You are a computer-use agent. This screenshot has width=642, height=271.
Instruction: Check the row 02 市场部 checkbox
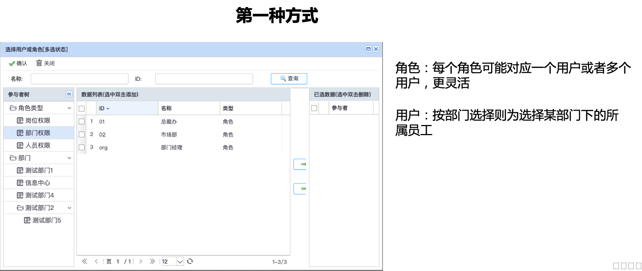(82, 134)
